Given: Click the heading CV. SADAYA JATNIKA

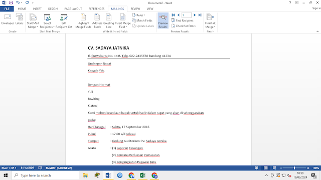Looking at the screenshot, I should click(108, 48).
